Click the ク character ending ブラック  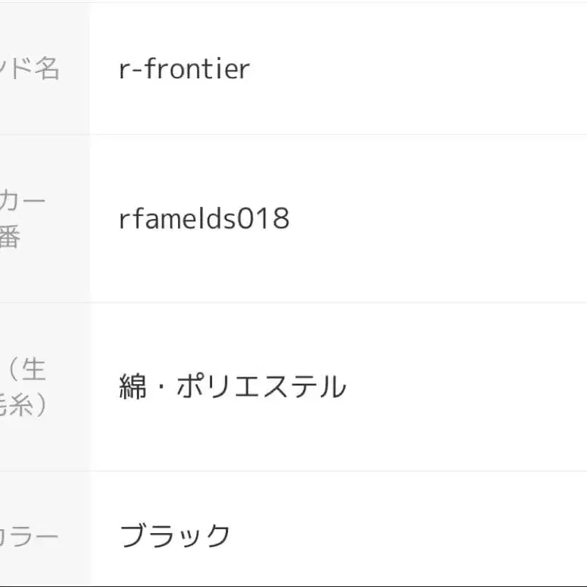point(217,536)
